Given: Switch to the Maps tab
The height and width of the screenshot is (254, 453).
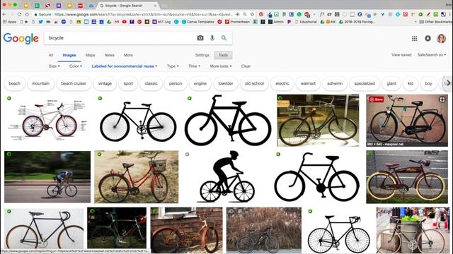Looking at the screenshot, I should click(90, 55).
